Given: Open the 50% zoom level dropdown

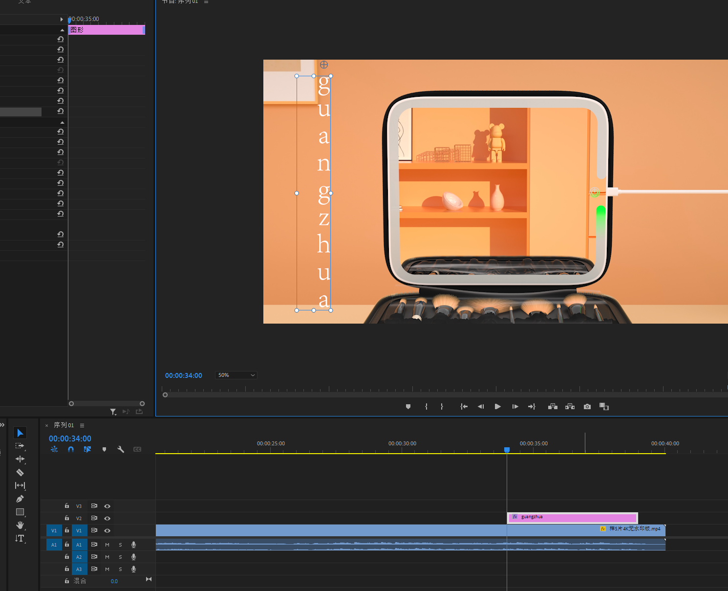Looking at the screenshot, I should pos(236,375).
